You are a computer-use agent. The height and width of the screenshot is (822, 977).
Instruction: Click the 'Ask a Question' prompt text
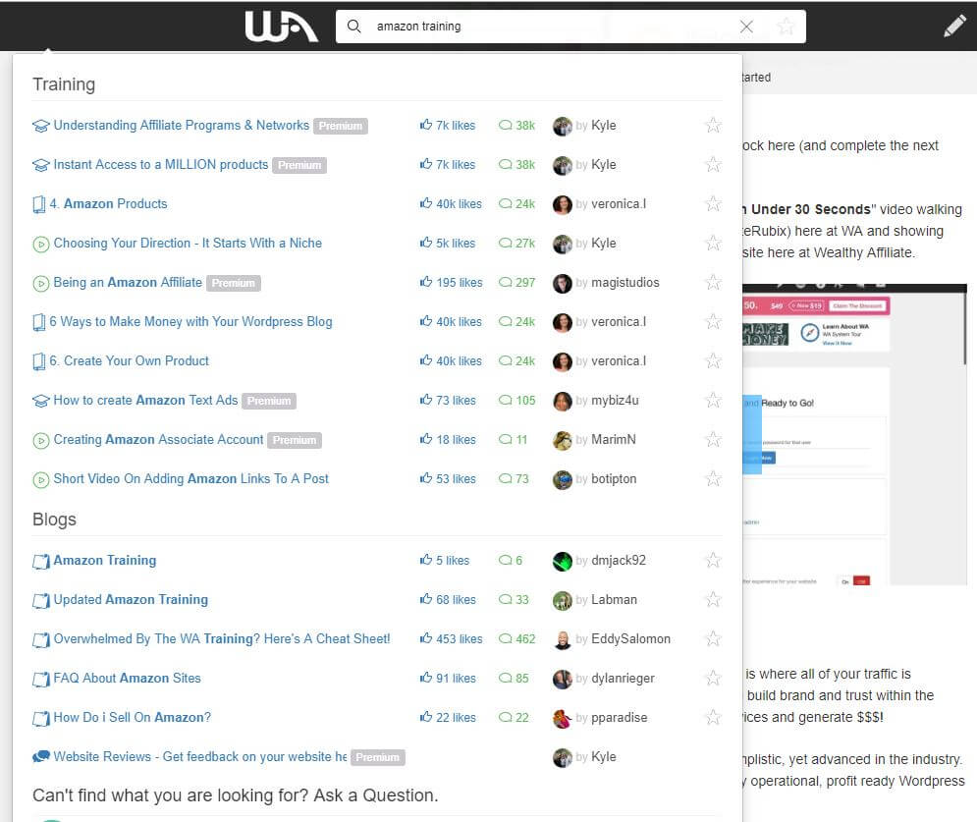[x=376, y=795]
